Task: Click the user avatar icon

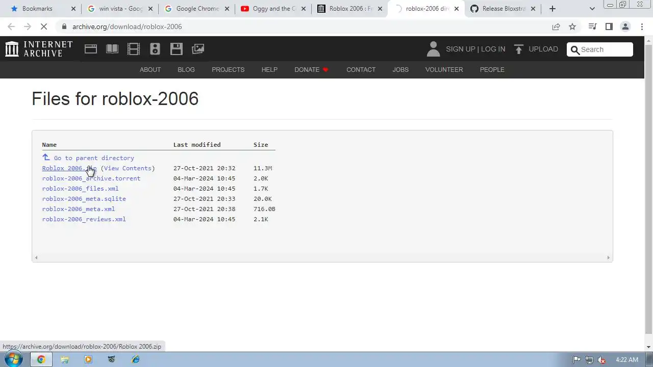Action: pos(433,49)
